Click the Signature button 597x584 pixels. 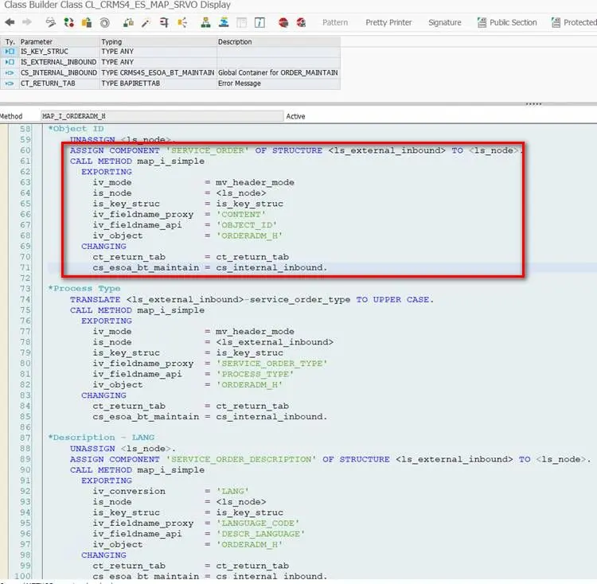click(445, 22)
